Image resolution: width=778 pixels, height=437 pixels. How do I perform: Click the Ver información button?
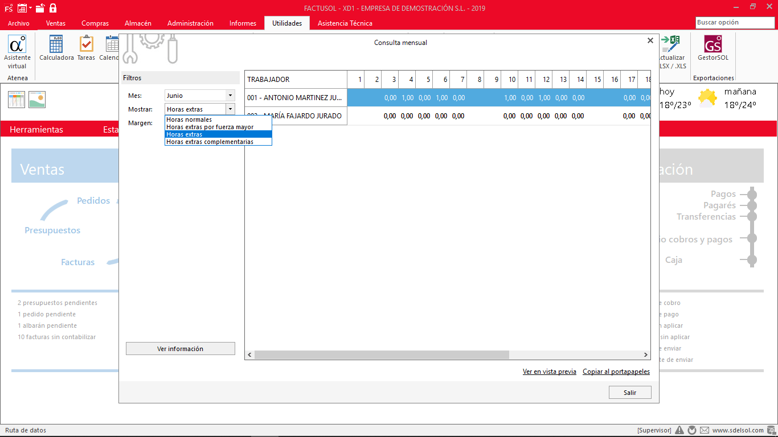click(x=180, y=349)
